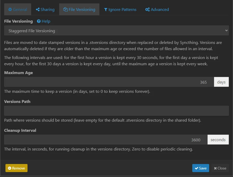
Task: Click the gear icon on General tab
Action: coord(10,10)
